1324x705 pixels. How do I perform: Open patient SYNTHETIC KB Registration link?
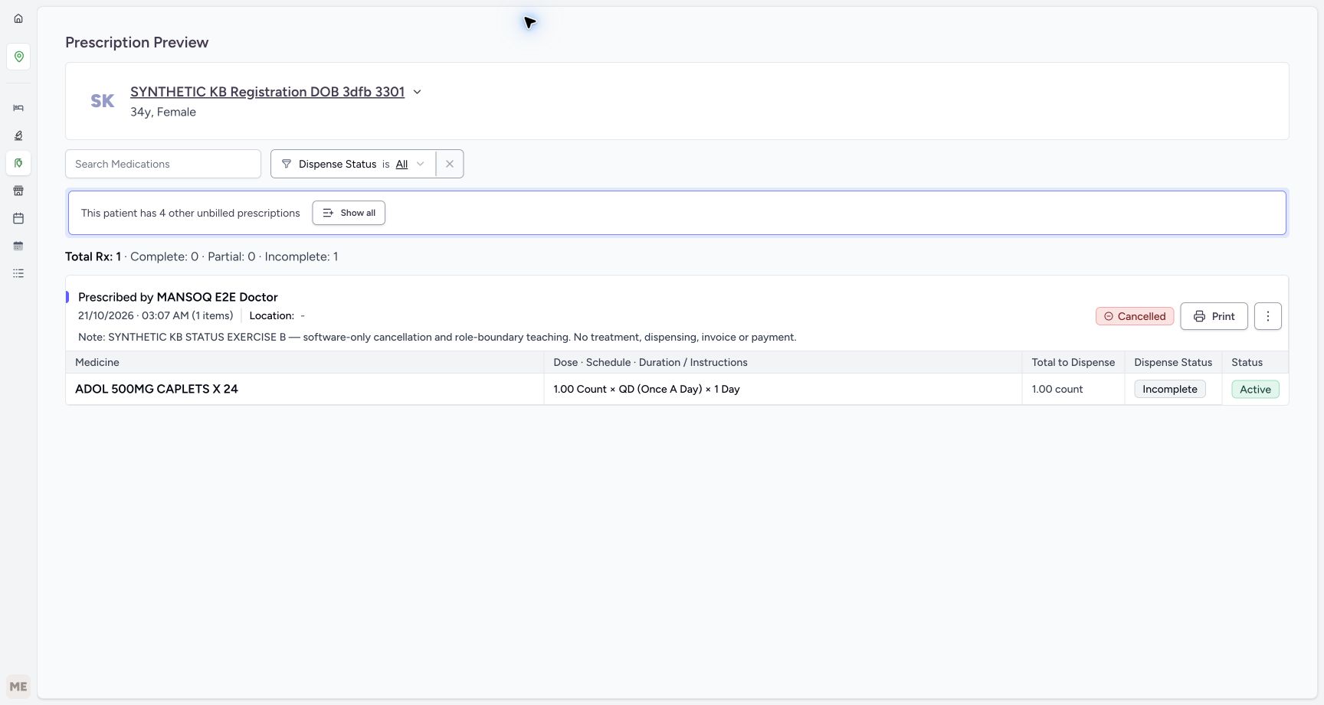coord(267,92)
